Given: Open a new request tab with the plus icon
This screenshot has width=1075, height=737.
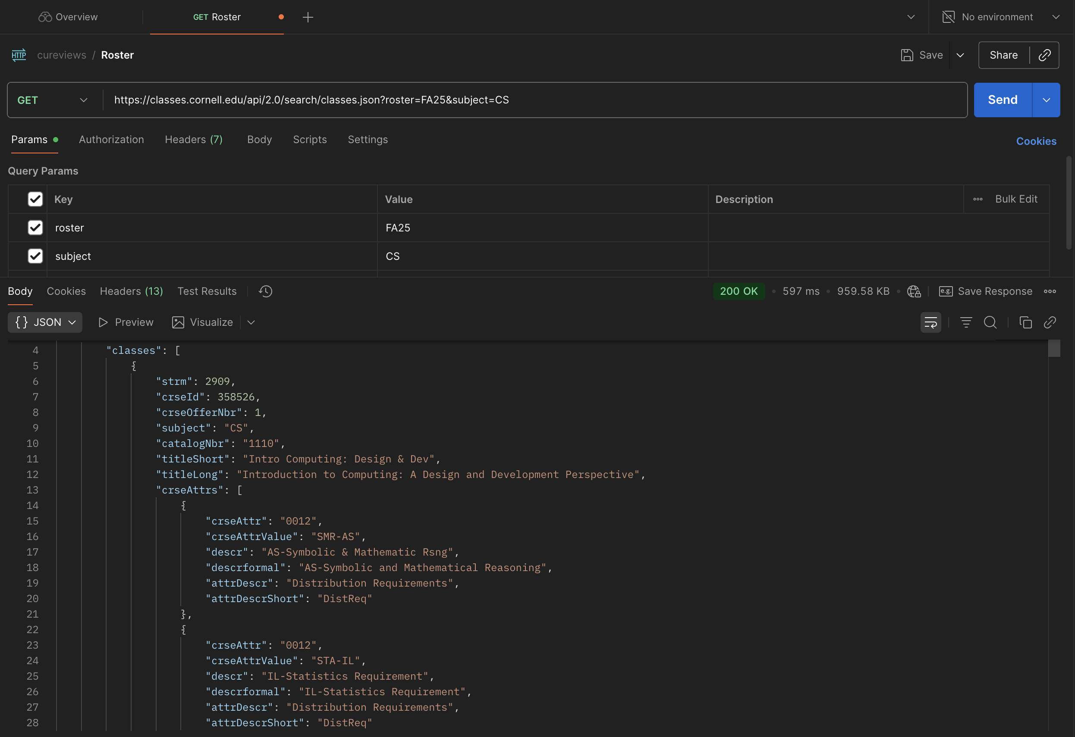Looking at the screenshot, I should click(x=308, y=17).
